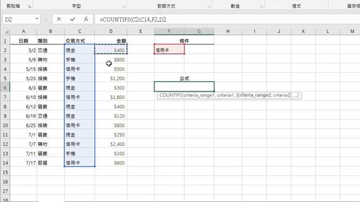360x202 pixels.
Task: Select the date cell 7/17
Action: point(24,163)
